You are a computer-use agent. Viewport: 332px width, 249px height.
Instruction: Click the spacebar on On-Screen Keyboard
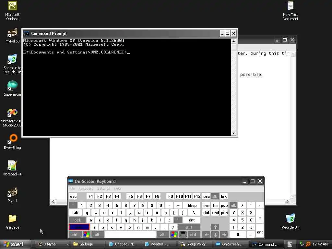point(130,234)
